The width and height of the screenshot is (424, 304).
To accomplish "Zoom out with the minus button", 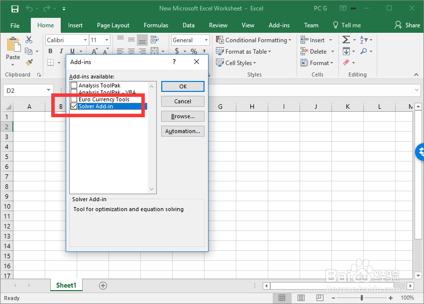I will 333,298.
